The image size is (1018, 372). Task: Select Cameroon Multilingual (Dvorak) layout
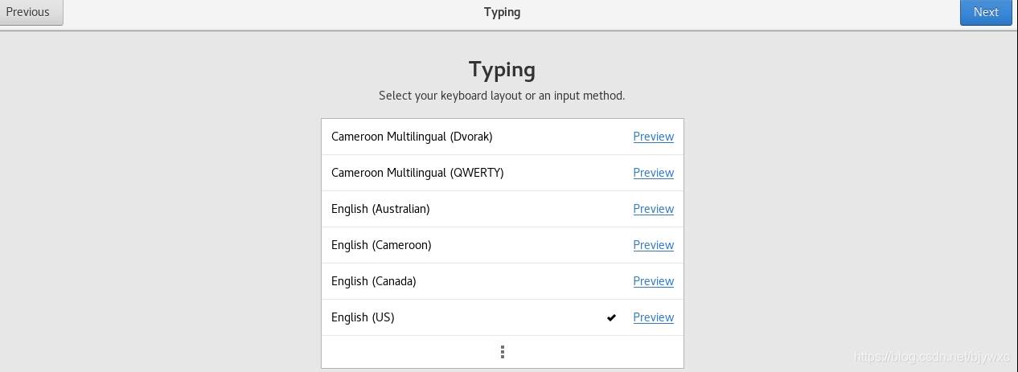(412, 137)
